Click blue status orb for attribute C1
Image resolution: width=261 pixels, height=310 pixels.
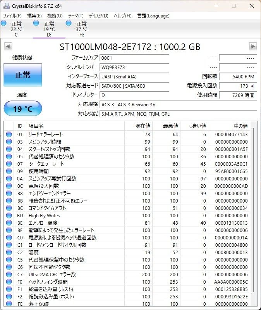coord(9,245)
